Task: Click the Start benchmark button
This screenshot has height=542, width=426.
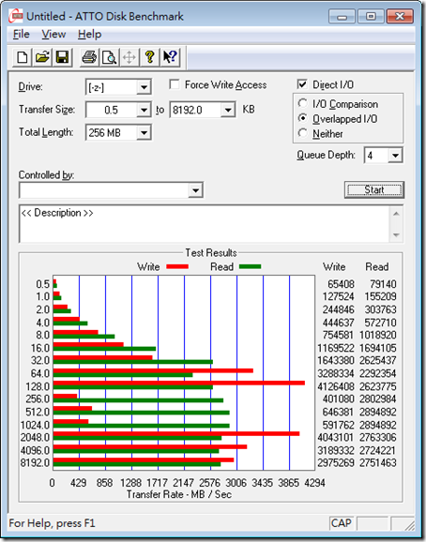Action: [x=374, y=189]
